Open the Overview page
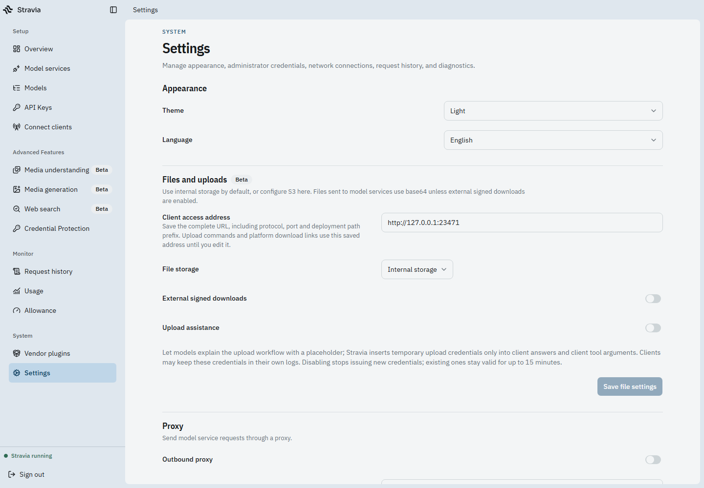Image resolution: width=704 pixels, height=488 pixels. click(x=63, y=49)
